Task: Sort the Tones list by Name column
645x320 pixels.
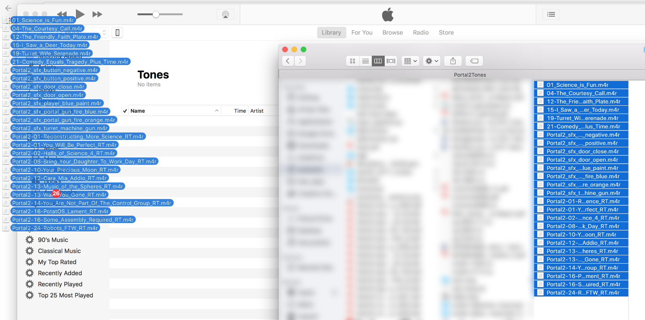Action: coord(138,111)
